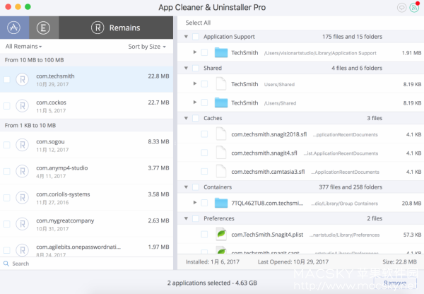Click the Remove button

[395, 283]
